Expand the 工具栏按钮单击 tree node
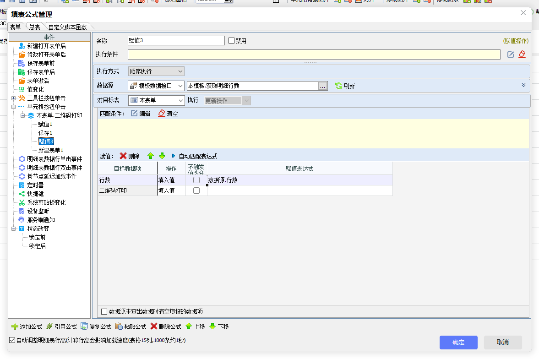This screenshot has width=539, height=359. (14, 98)
